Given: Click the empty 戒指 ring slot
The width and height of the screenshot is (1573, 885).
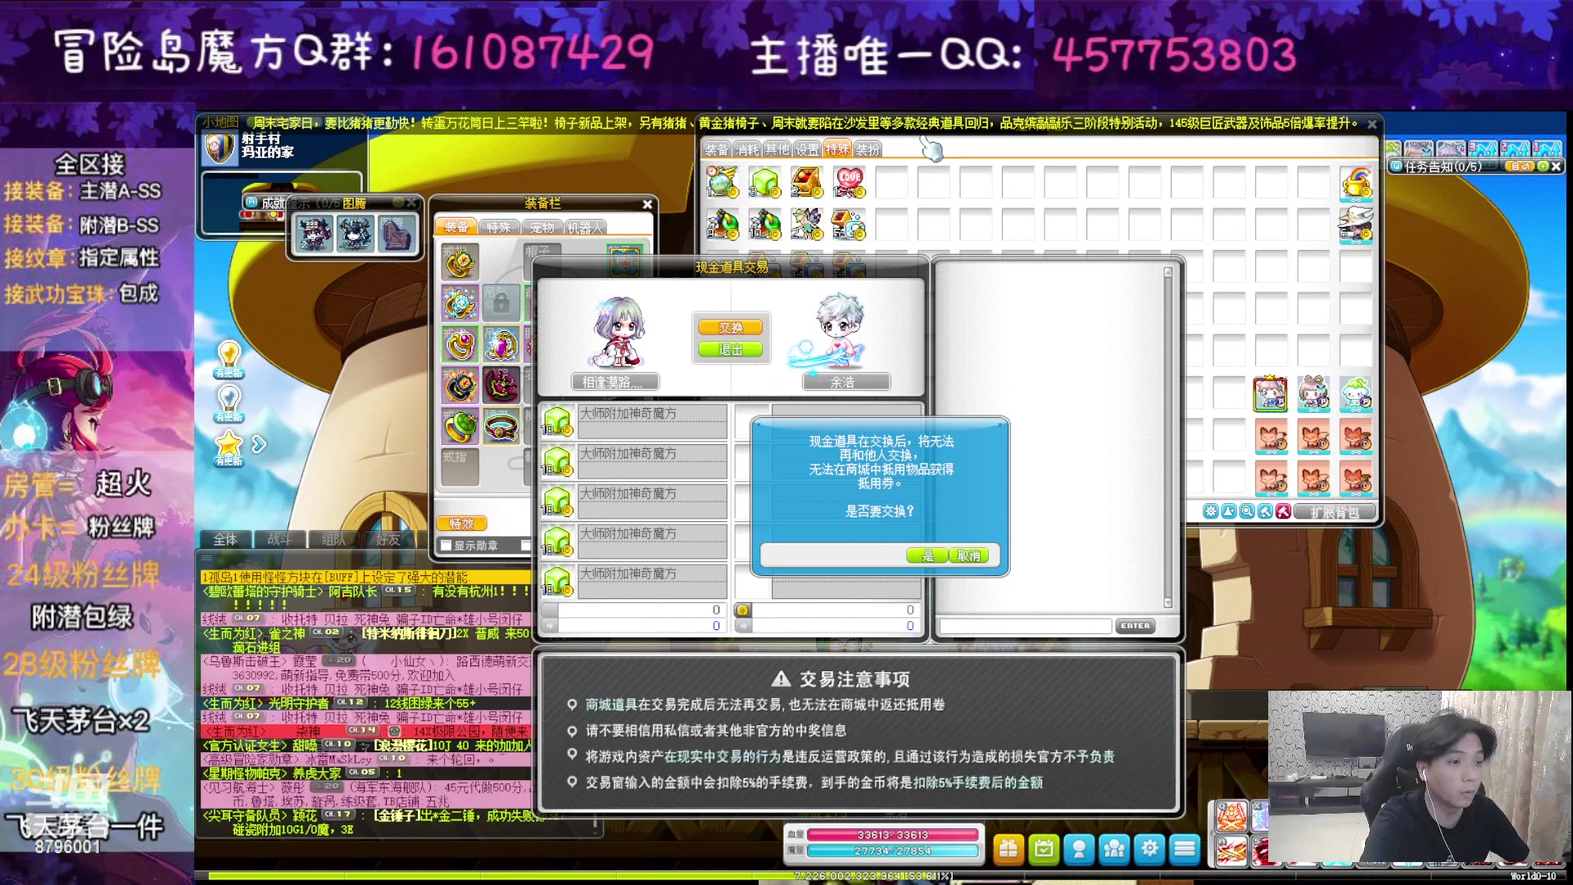Looking at the screenshot, I should [x=460, y=467].
